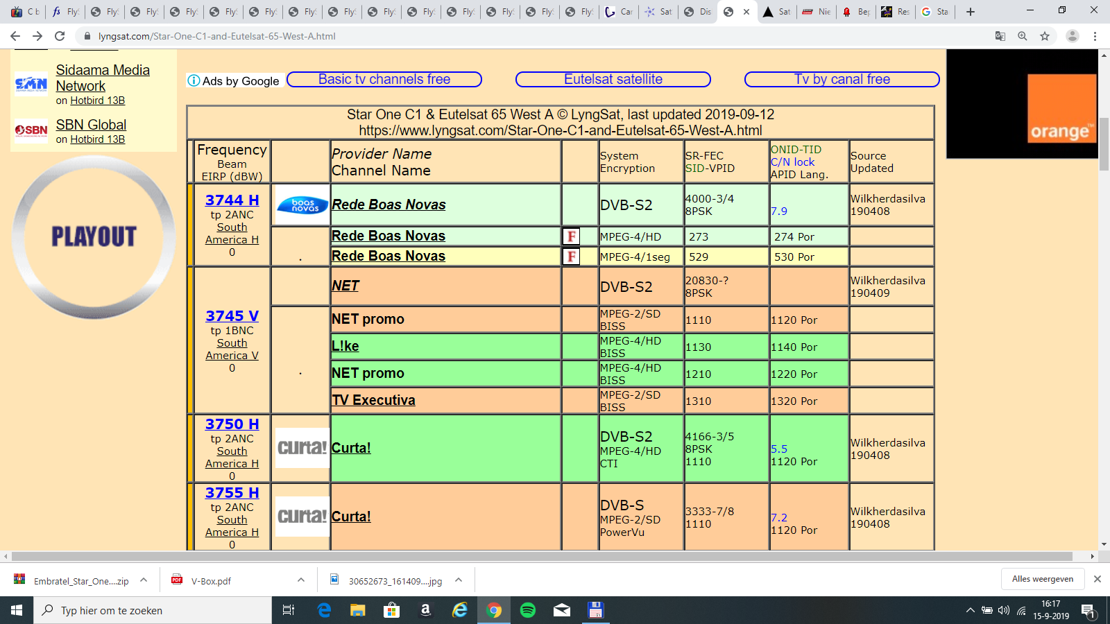Switch to the Res tab
Image resolution: width=1110 pixels, height=624 pixels.
[x=896, y=12]
